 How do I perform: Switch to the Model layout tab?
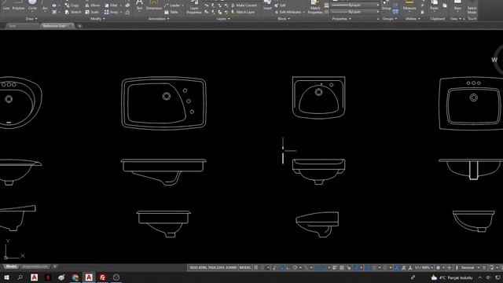pyautogui.click(x=11, y=266)
